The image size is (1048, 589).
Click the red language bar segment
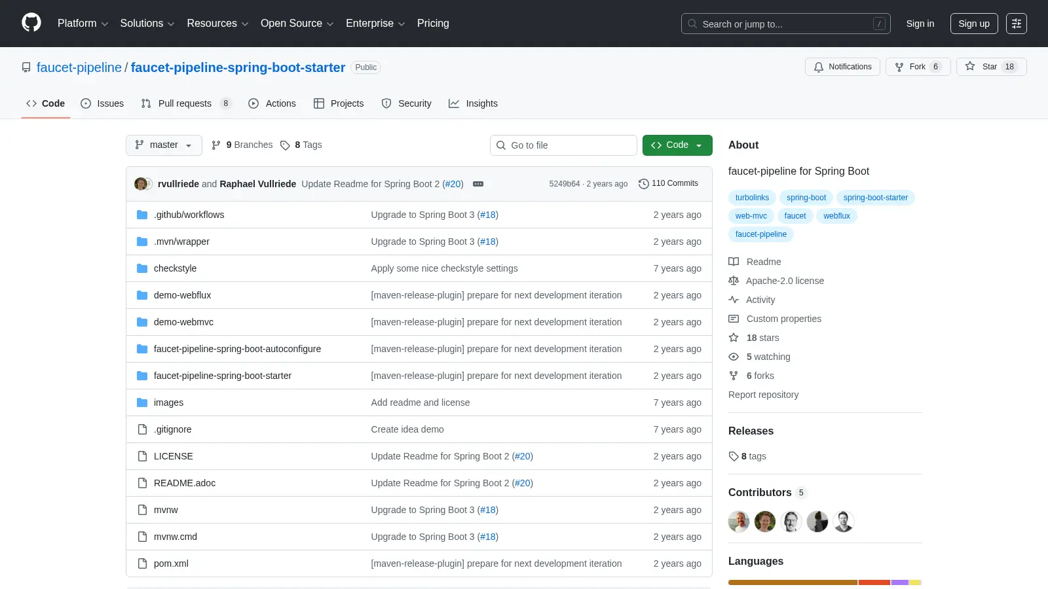click(x=874, y=582)
